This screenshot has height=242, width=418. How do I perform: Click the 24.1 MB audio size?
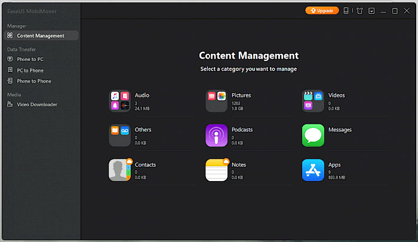click(x=142, y=109)
